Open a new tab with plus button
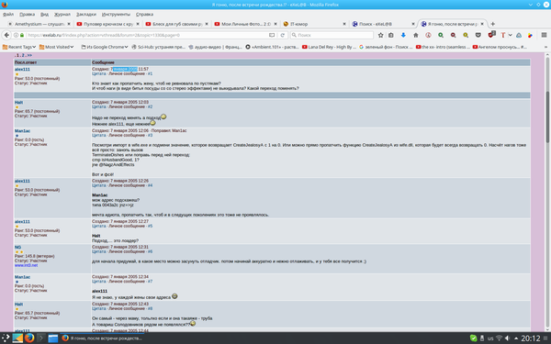 pos(492,24)
